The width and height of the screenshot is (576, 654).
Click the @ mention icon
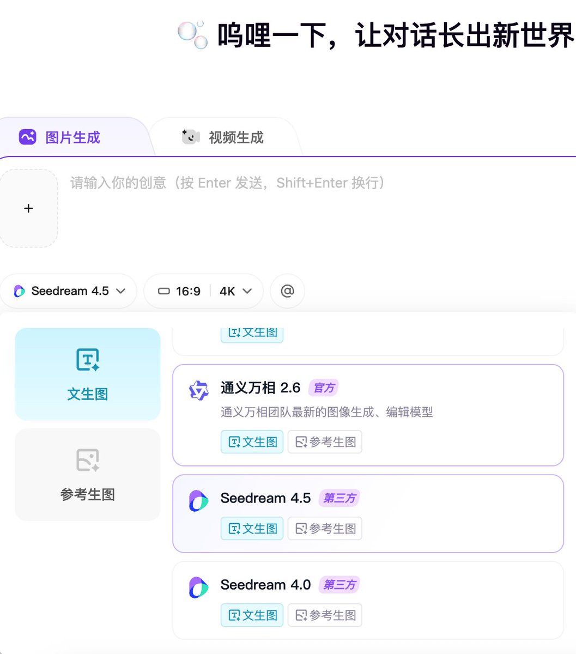(287, 290)
